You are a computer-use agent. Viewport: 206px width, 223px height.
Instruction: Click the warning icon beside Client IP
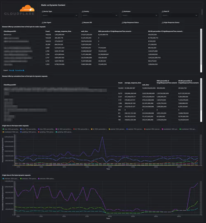tap(162, 12)
